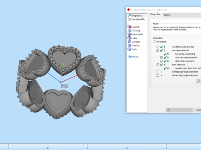Enable intersecting triangles detected checkbox
The height and width of the screenshot is (150, 201).
(x=158, y=75)
